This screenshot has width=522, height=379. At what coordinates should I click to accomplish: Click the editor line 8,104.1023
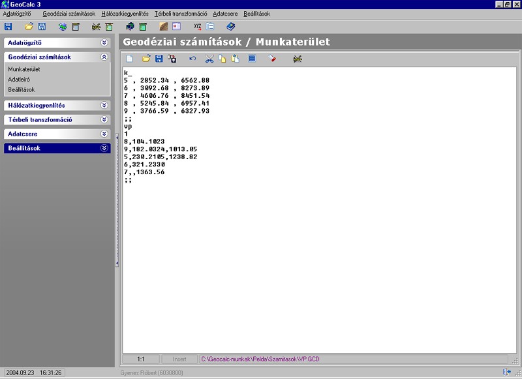pyautogui.click(x=144, y=142)
